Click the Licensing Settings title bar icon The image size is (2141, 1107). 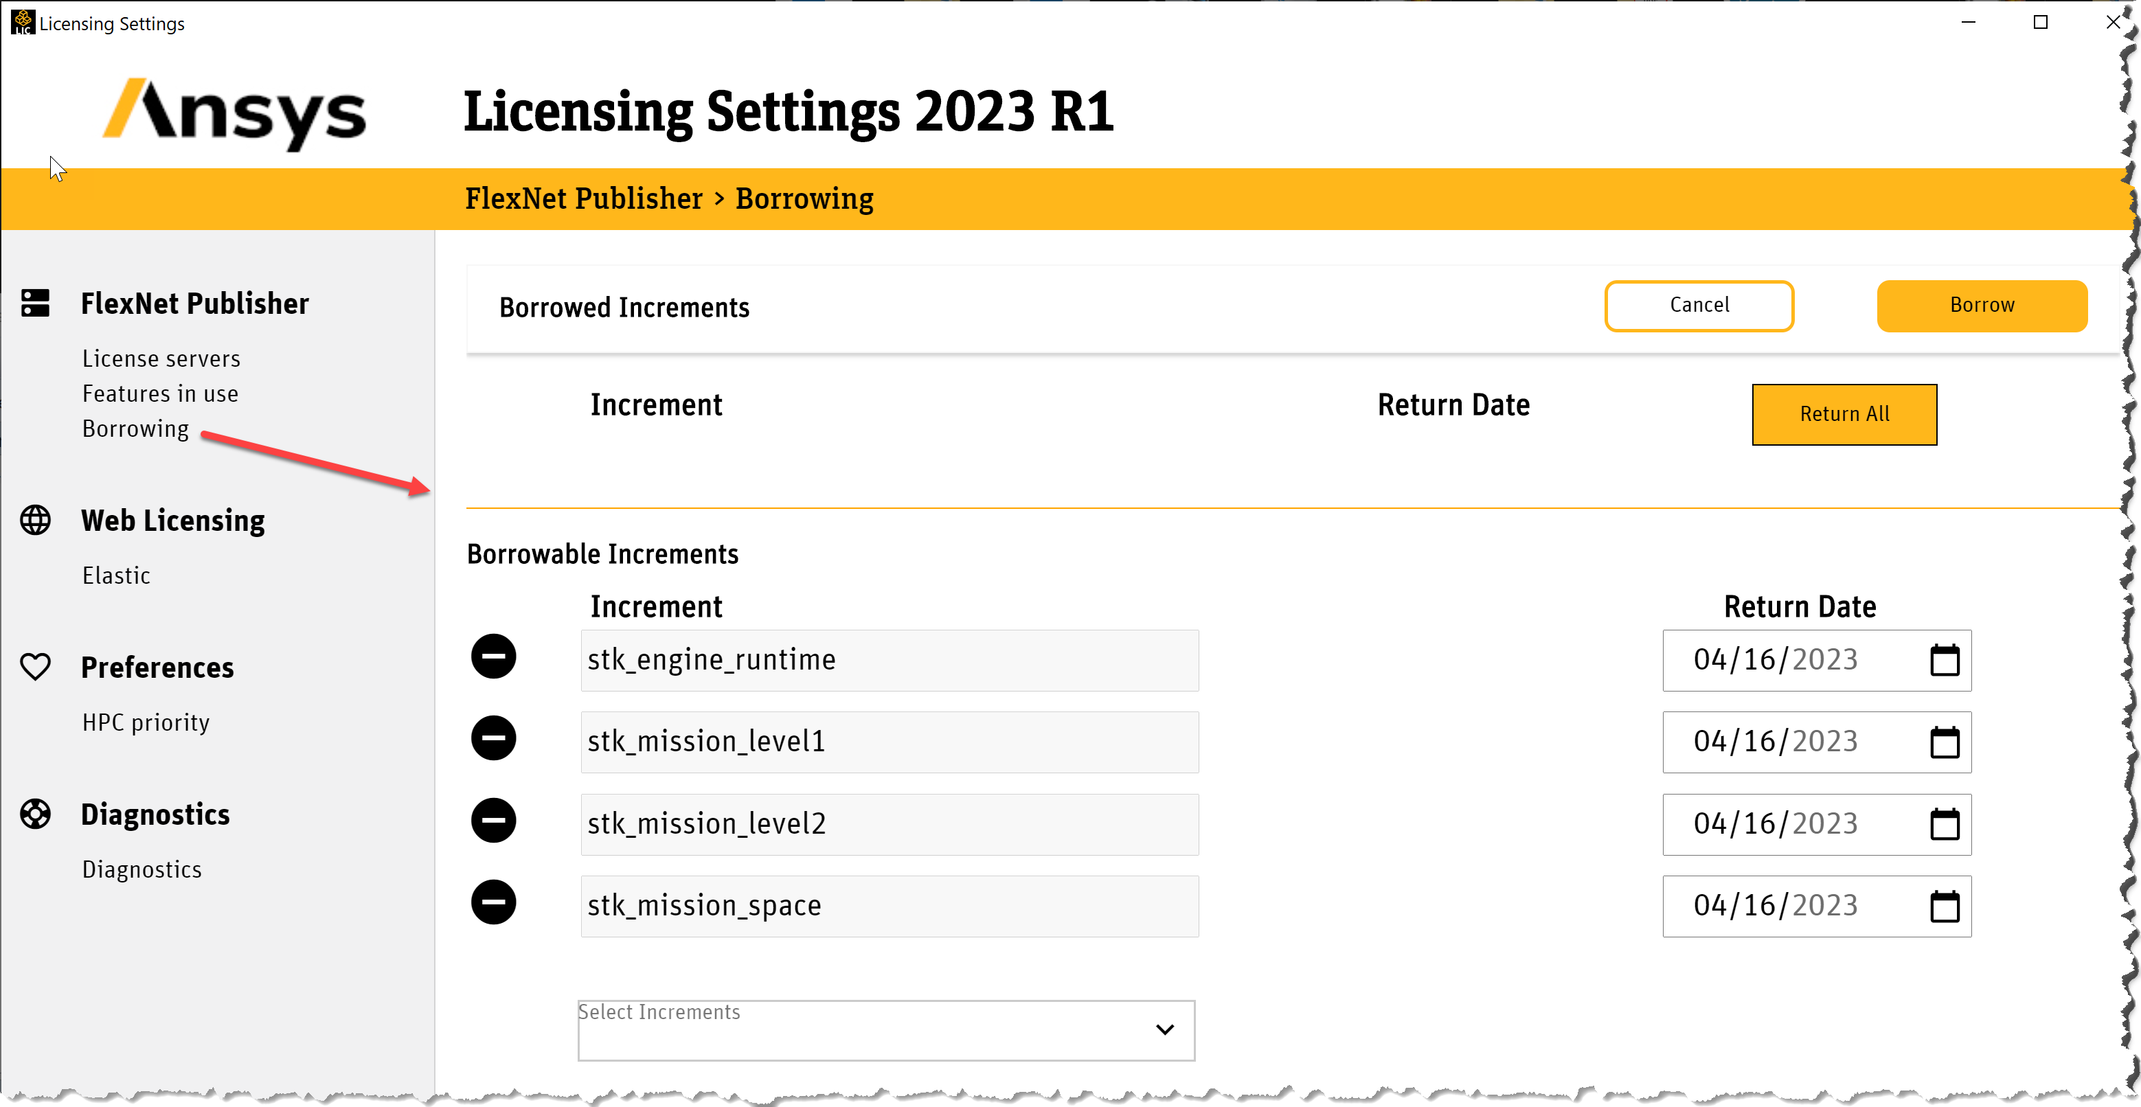23,23
